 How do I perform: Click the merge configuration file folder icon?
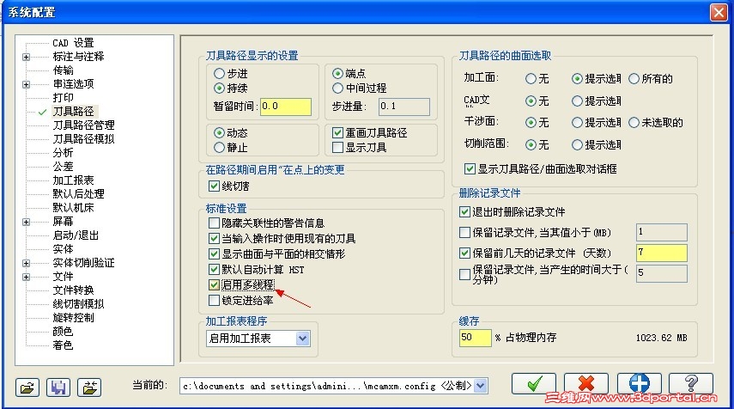[89, 388]
